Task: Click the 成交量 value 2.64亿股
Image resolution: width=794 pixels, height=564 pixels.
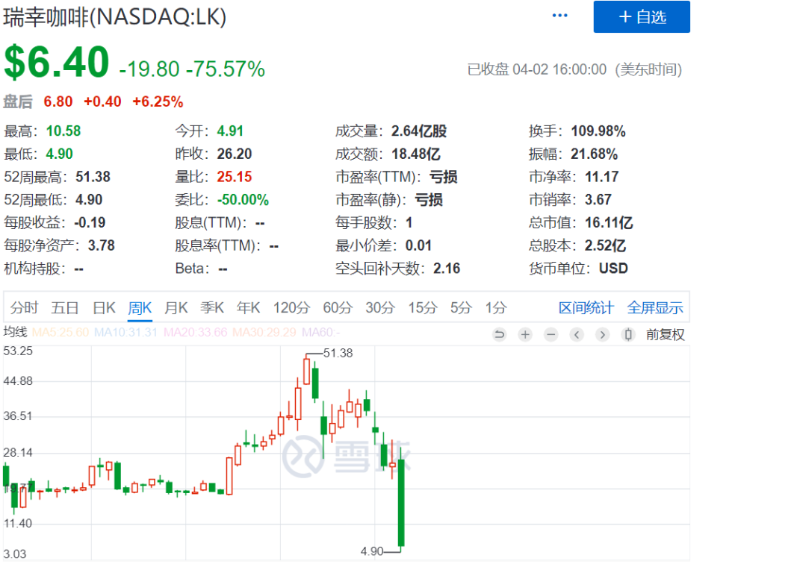Action: pyautogui.click(x=419, y=131)
